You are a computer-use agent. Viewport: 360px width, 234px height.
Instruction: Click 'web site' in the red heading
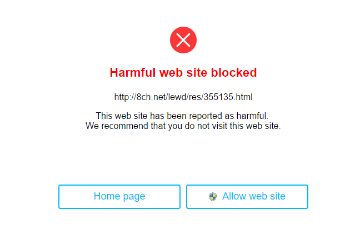183,73
